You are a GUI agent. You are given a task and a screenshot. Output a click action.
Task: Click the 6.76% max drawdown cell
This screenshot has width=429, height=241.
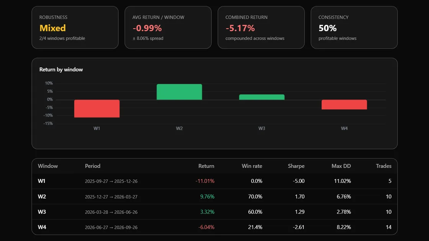click(x=344, y=197)
